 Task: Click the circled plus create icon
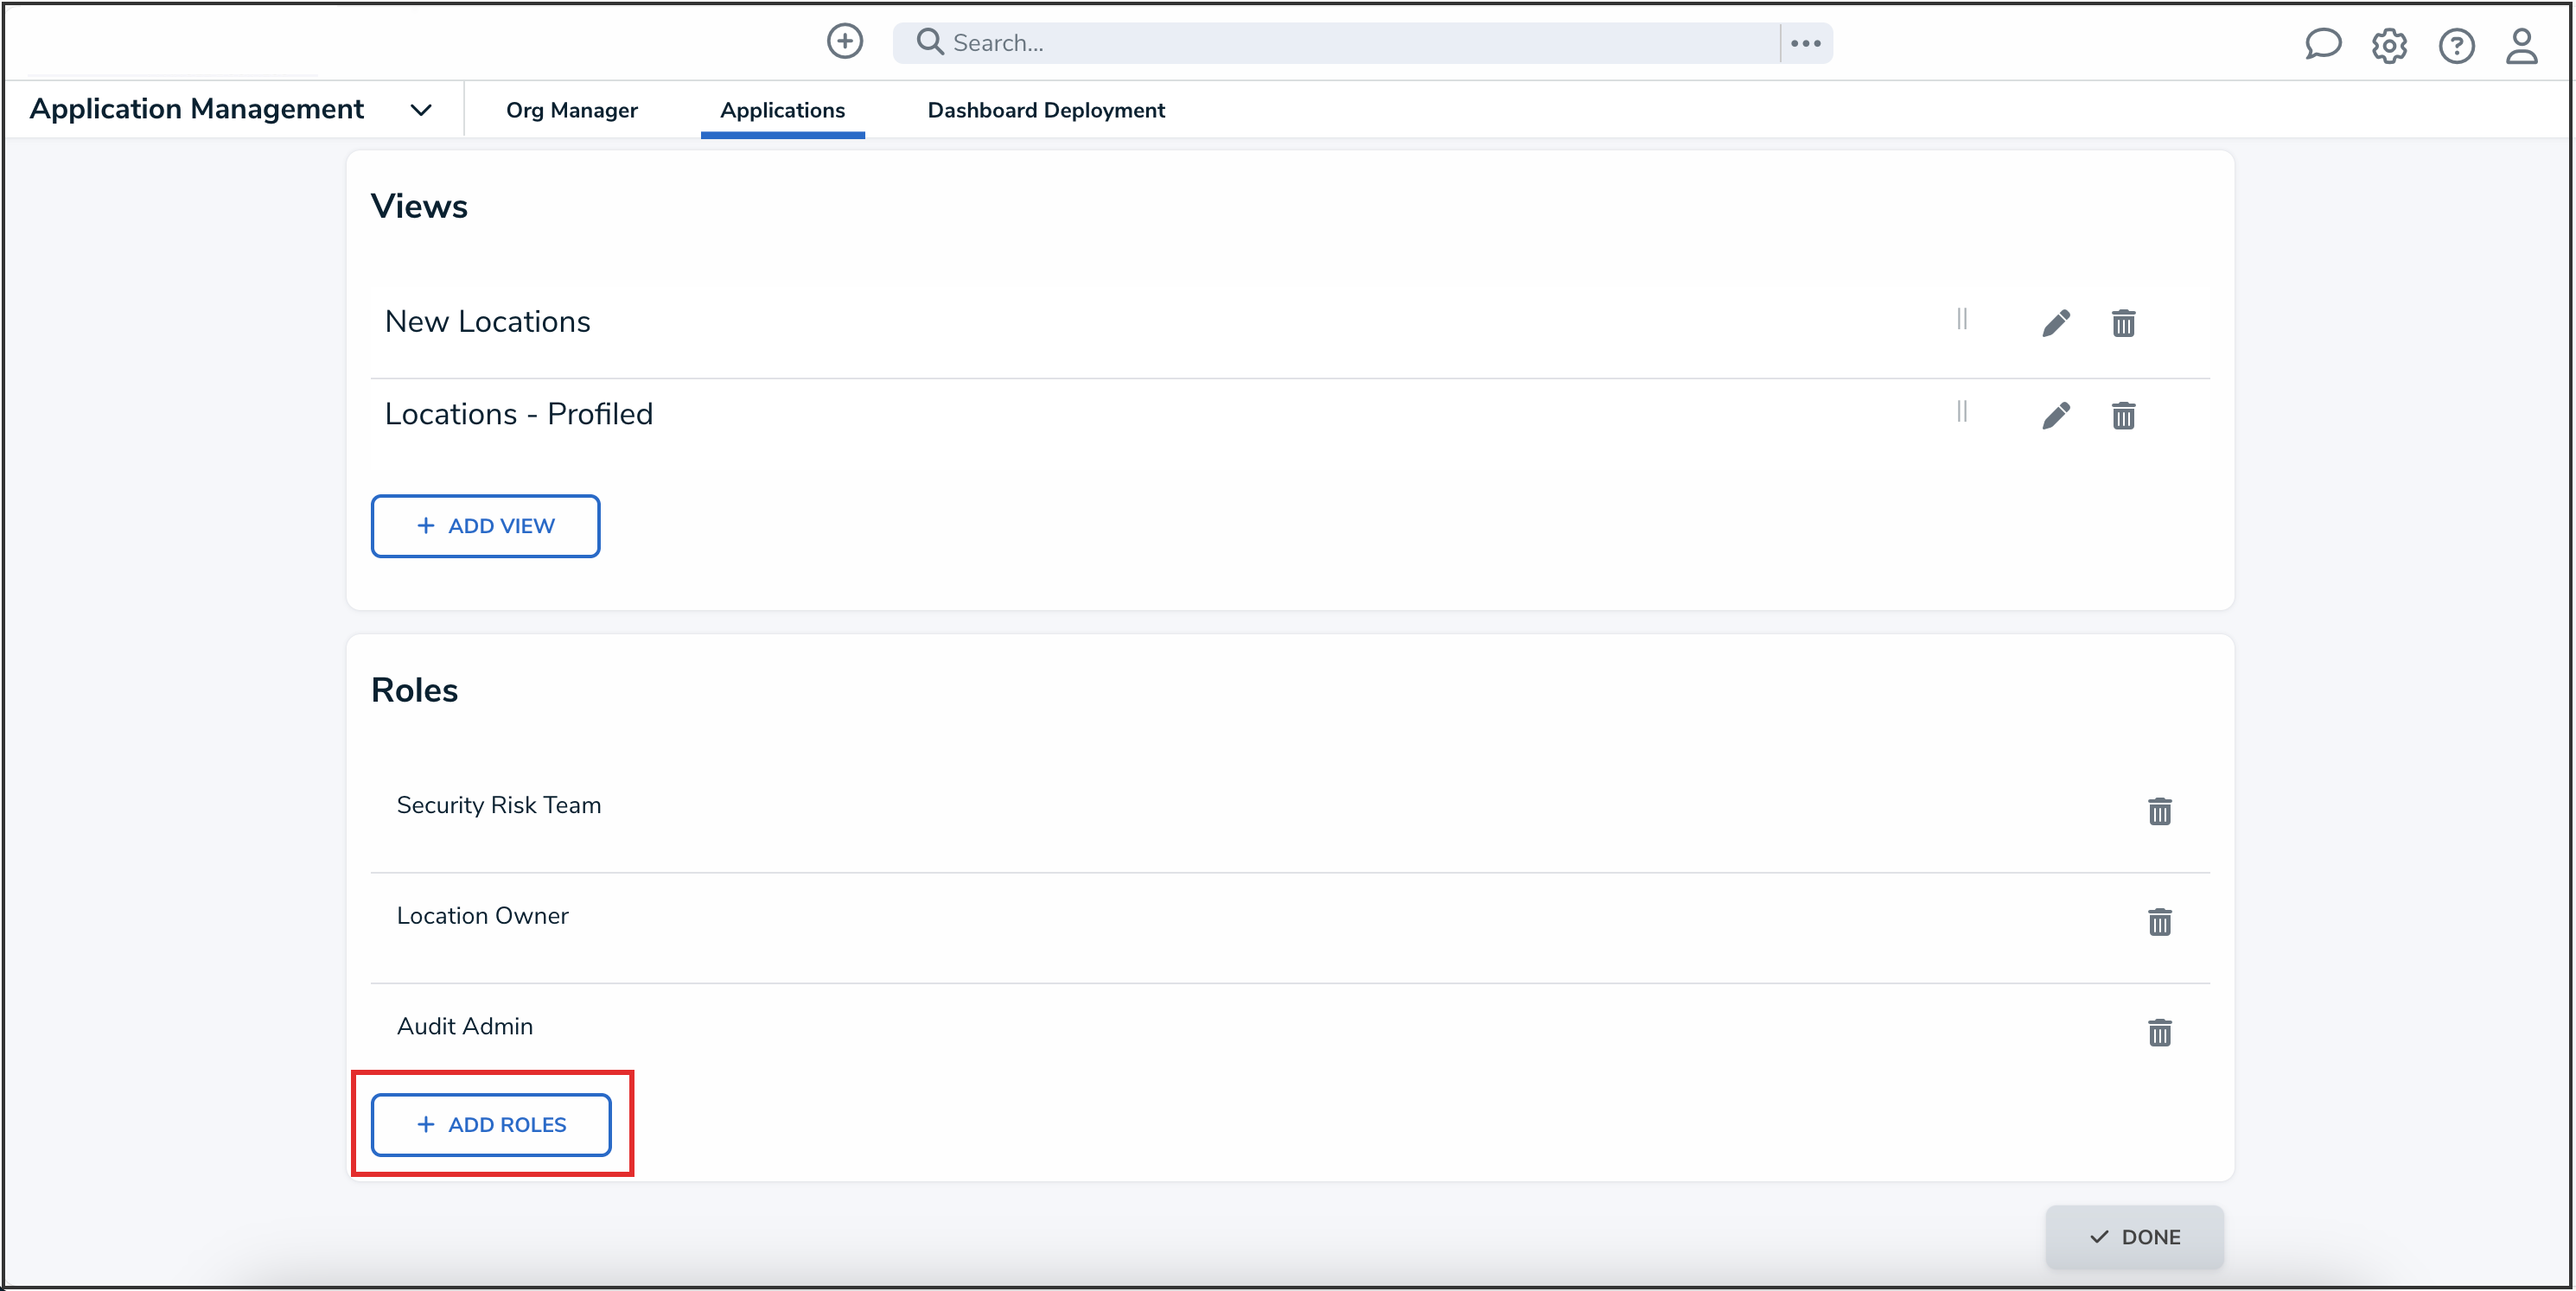[x=844, y=42]
